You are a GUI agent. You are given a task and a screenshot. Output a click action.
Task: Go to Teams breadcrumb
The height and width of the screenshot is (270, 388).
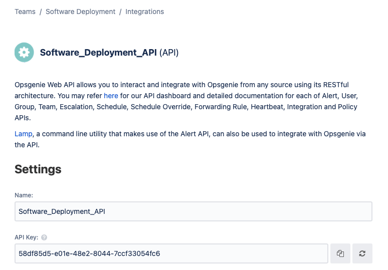click(x=25, y=12)
